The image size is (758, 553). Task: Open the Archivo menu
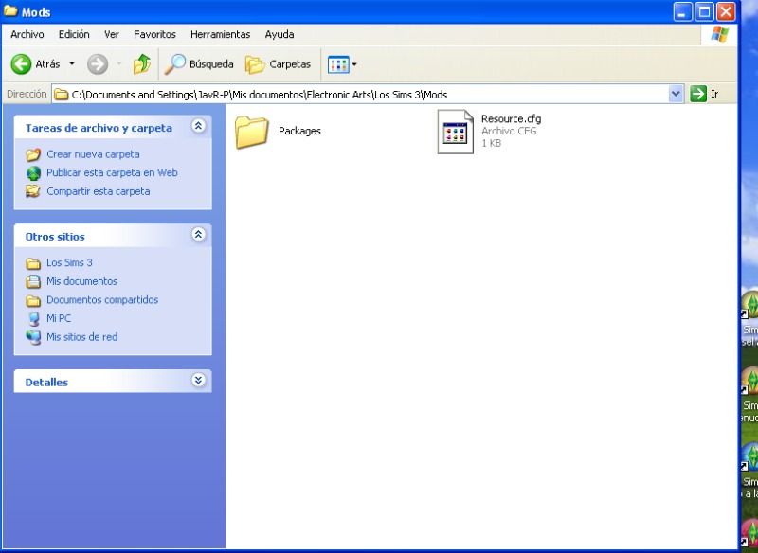tap(27, 34)
